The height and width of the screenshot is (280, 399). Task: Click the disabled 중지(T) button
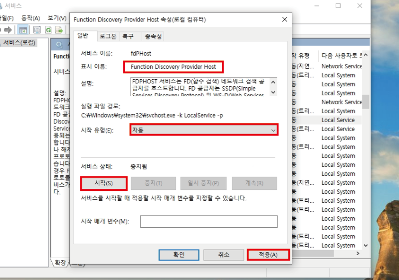(x=153, y=183)
